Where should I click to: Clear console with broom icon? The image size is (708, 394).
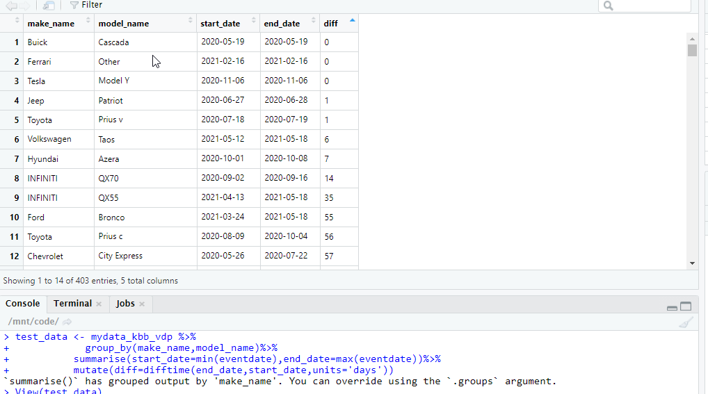pyautogui.click(x=686, y=322)
